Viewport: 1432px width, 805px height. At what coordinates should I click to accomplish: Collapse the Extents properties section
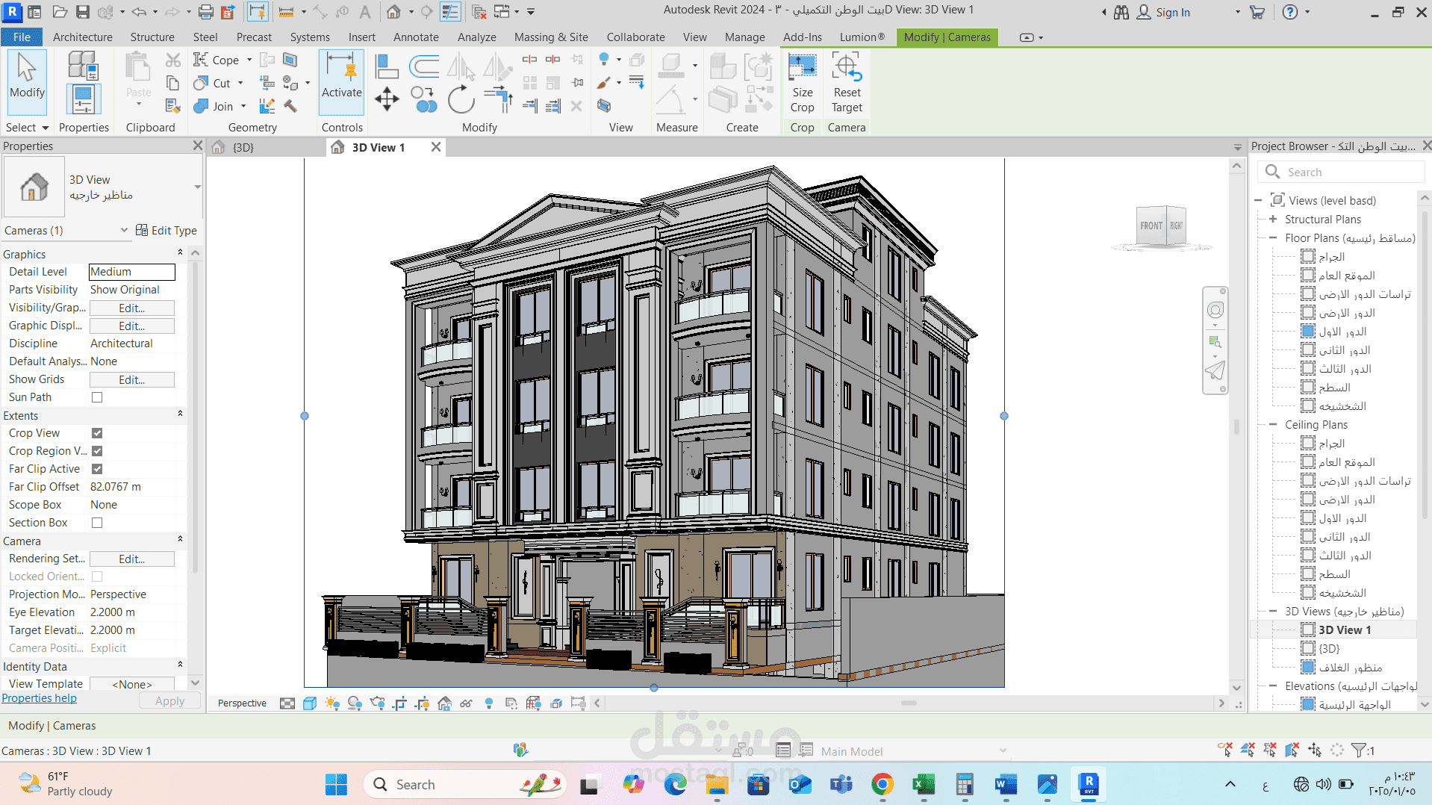click(x=180, y=414)
